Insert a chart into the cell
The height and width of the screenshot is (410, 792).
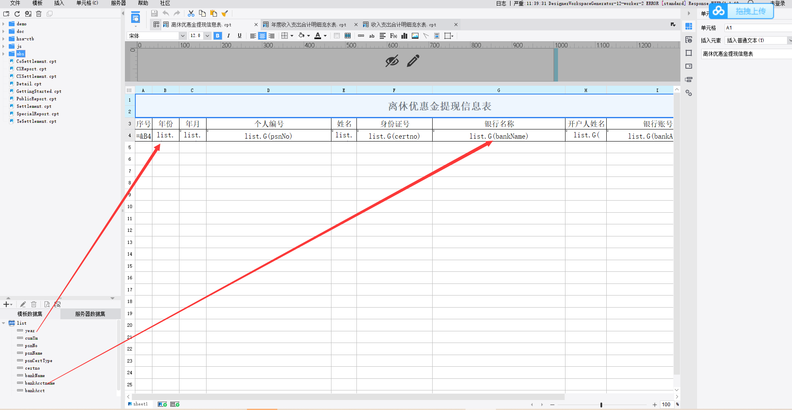[x=404, y=36]
